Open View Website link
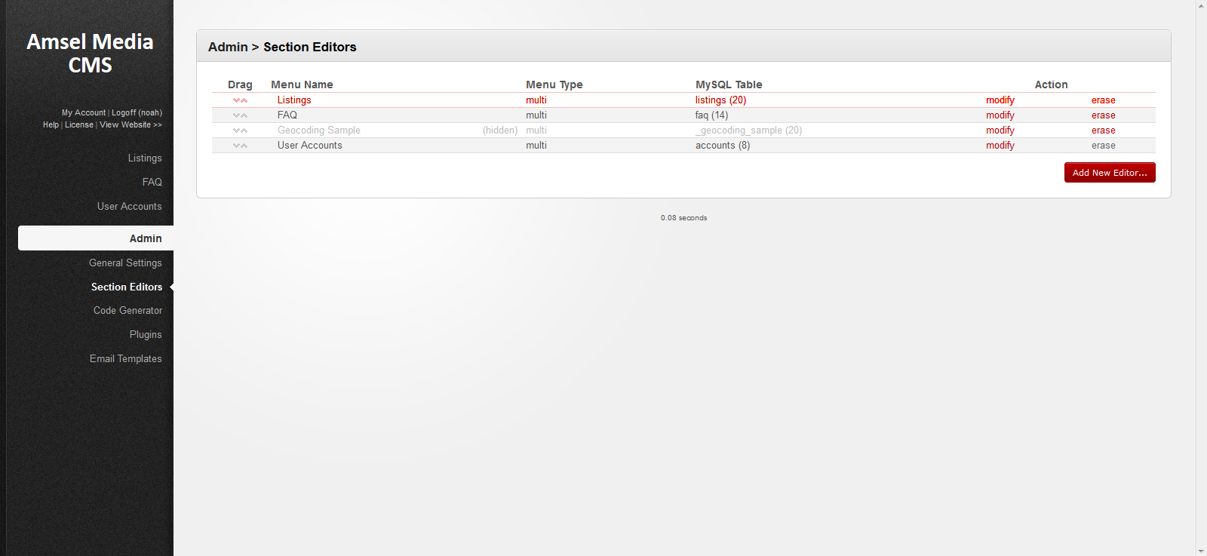 pos(131,125)
